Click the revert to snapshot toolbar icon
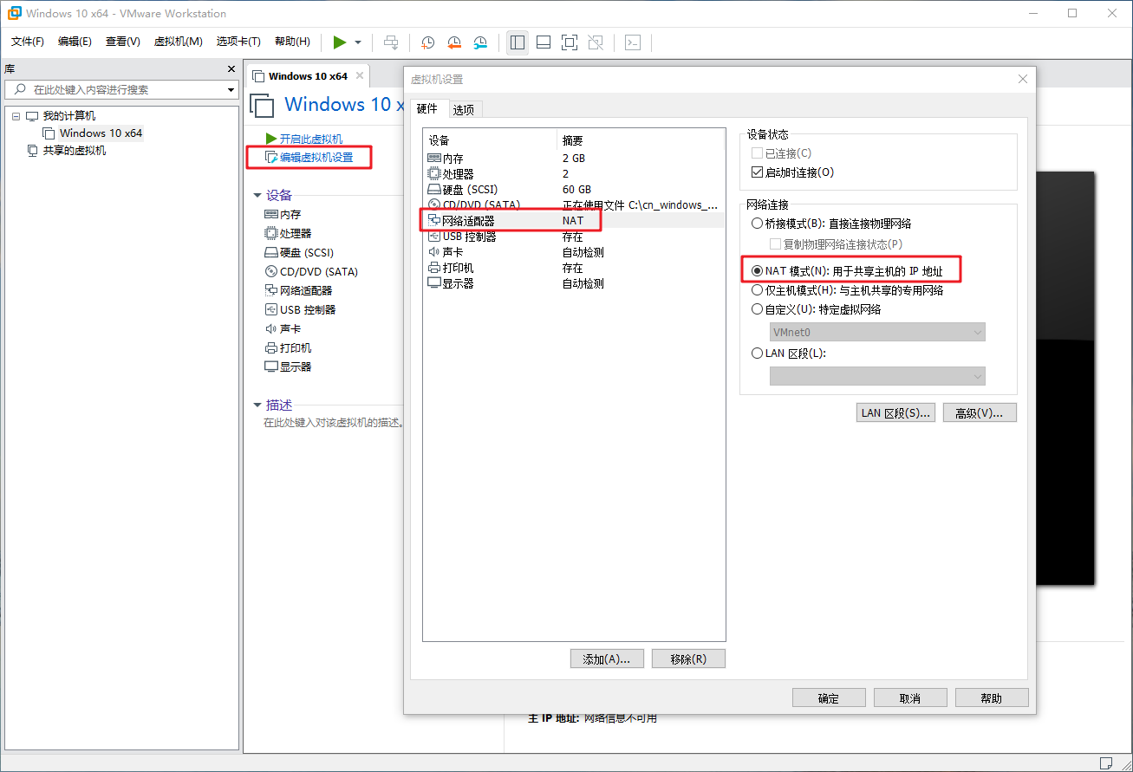 [454, 42]
